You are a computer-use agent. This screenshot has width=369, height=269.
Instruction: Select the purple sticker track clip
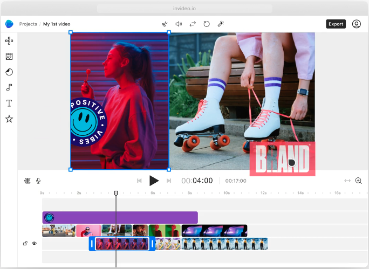[x=120, y=217]
